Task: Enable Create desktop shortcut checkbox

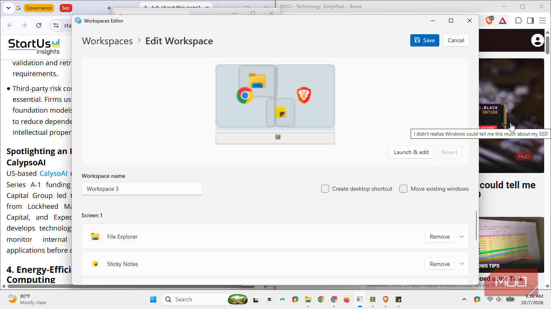Action: tap(325, 189)
